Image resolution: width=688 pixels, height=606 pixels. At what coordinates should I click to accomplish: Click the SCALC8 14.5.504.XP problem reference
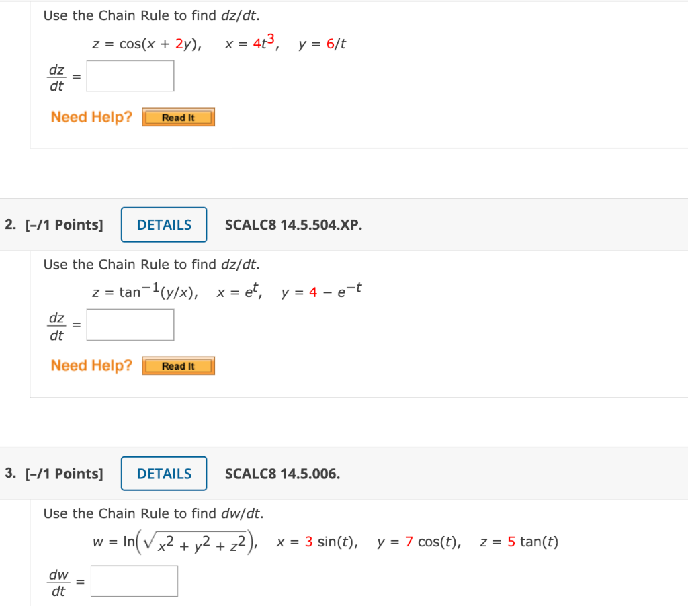click(x=294, y=224)
